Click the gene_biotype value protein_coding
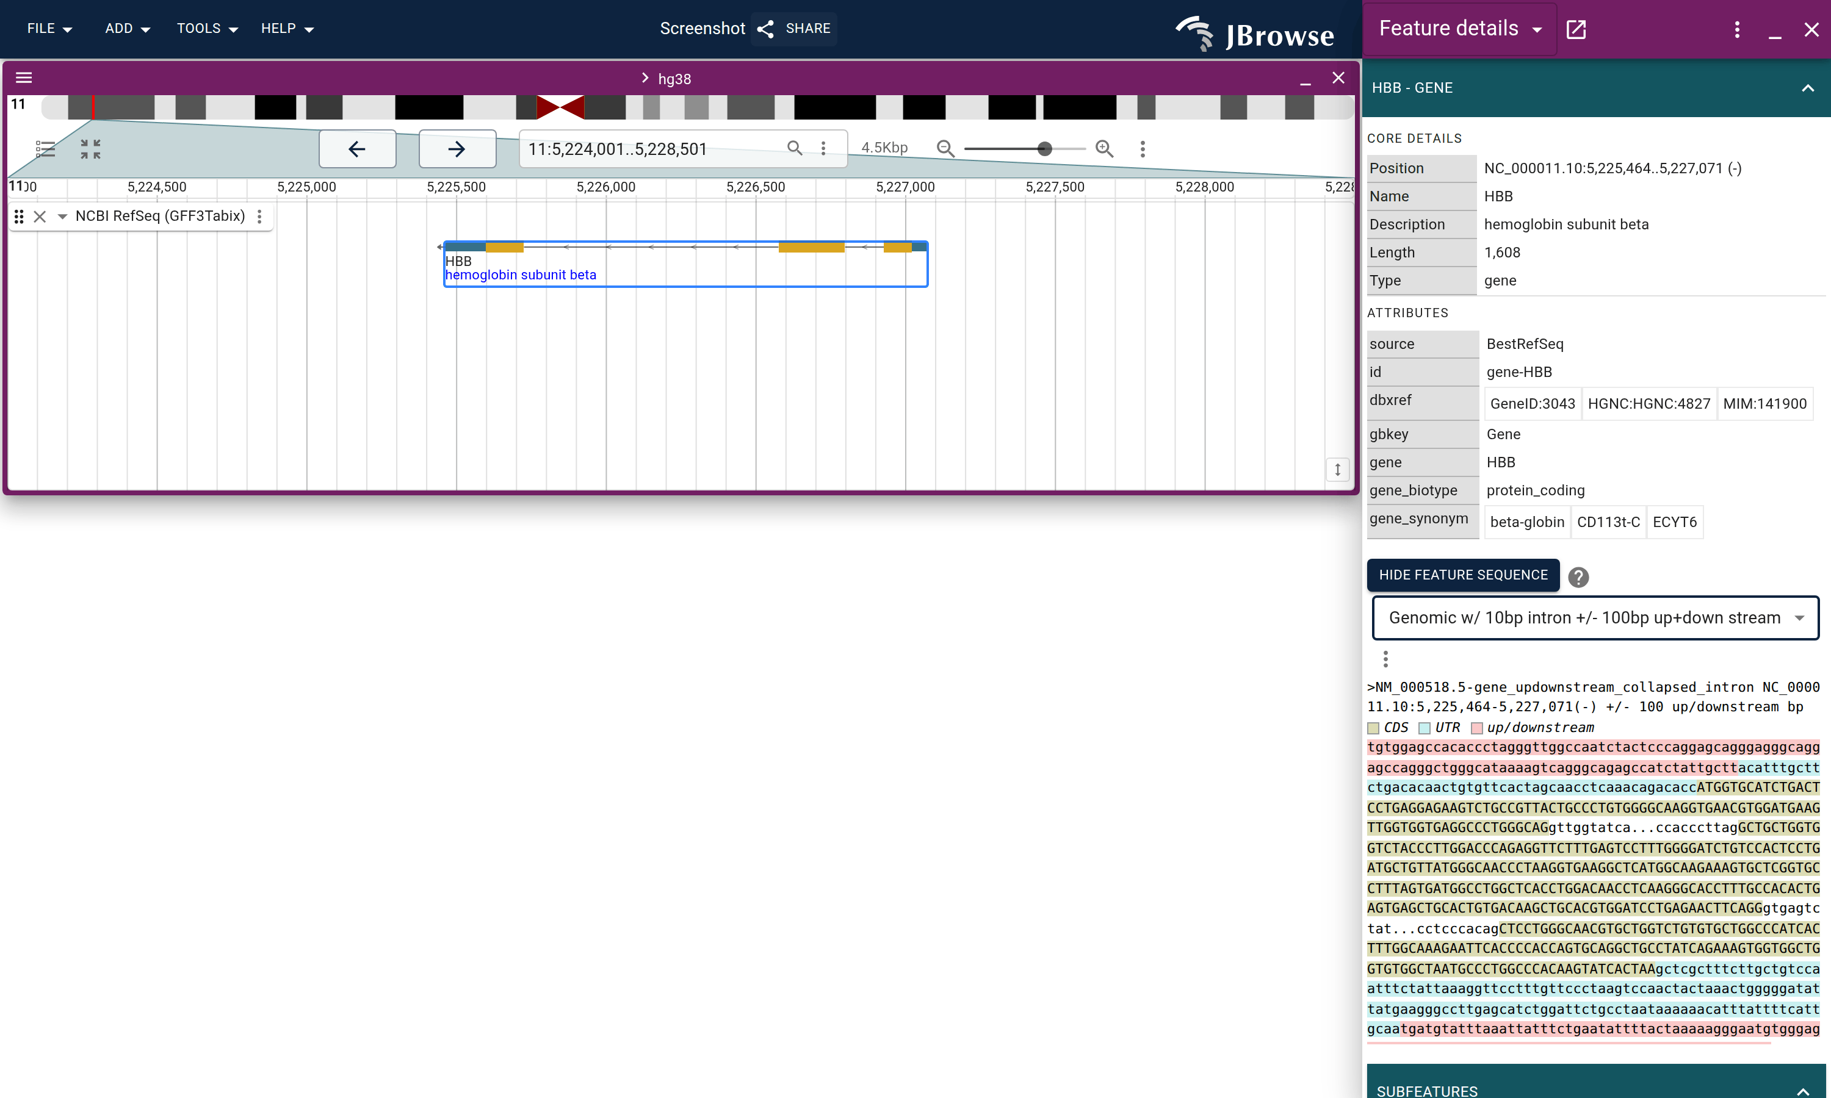 pos(1535,490)
